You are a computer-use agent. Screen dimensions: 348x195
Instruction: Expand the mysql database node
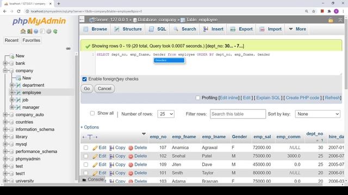point(5,144)
